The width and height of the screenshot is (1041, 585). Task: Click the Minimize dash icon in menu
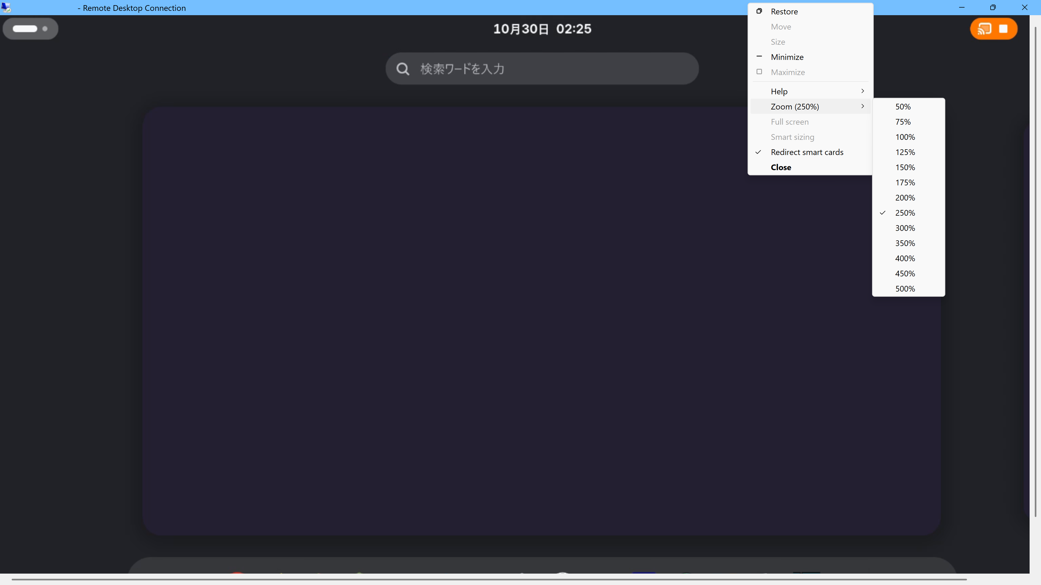(759, 57)
